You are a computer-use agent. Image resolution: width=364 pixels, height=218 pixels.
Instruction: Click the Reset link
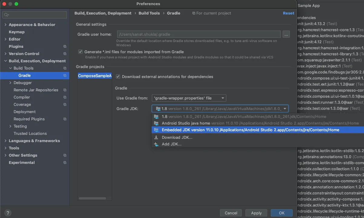pos(288,13)
